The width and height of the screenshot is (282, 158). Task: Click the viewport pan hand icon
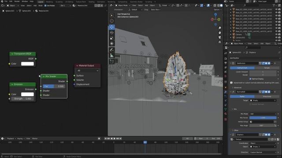point(219,32)
